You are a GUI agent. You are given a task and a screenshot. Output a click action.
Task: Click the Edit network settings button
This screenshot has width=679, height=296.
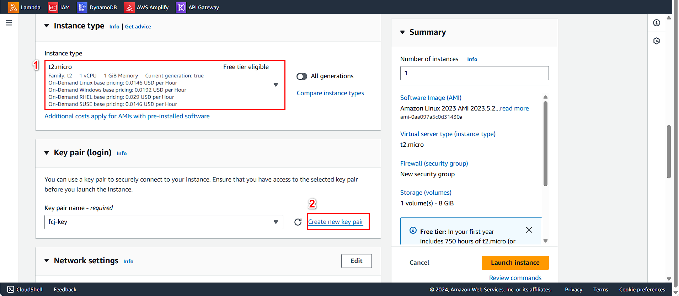pyautogui.click(x=357, y=261)
